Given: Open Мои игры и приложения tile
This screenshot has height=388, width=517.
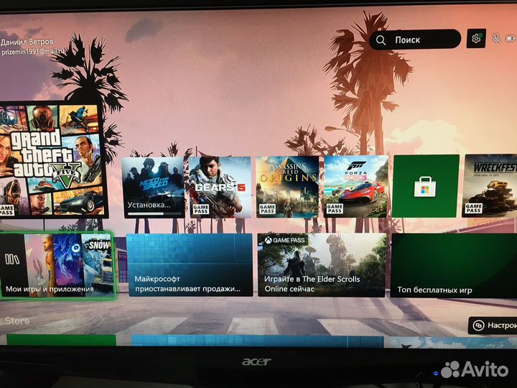Looking at the screenshot, I should coord(57,265).
